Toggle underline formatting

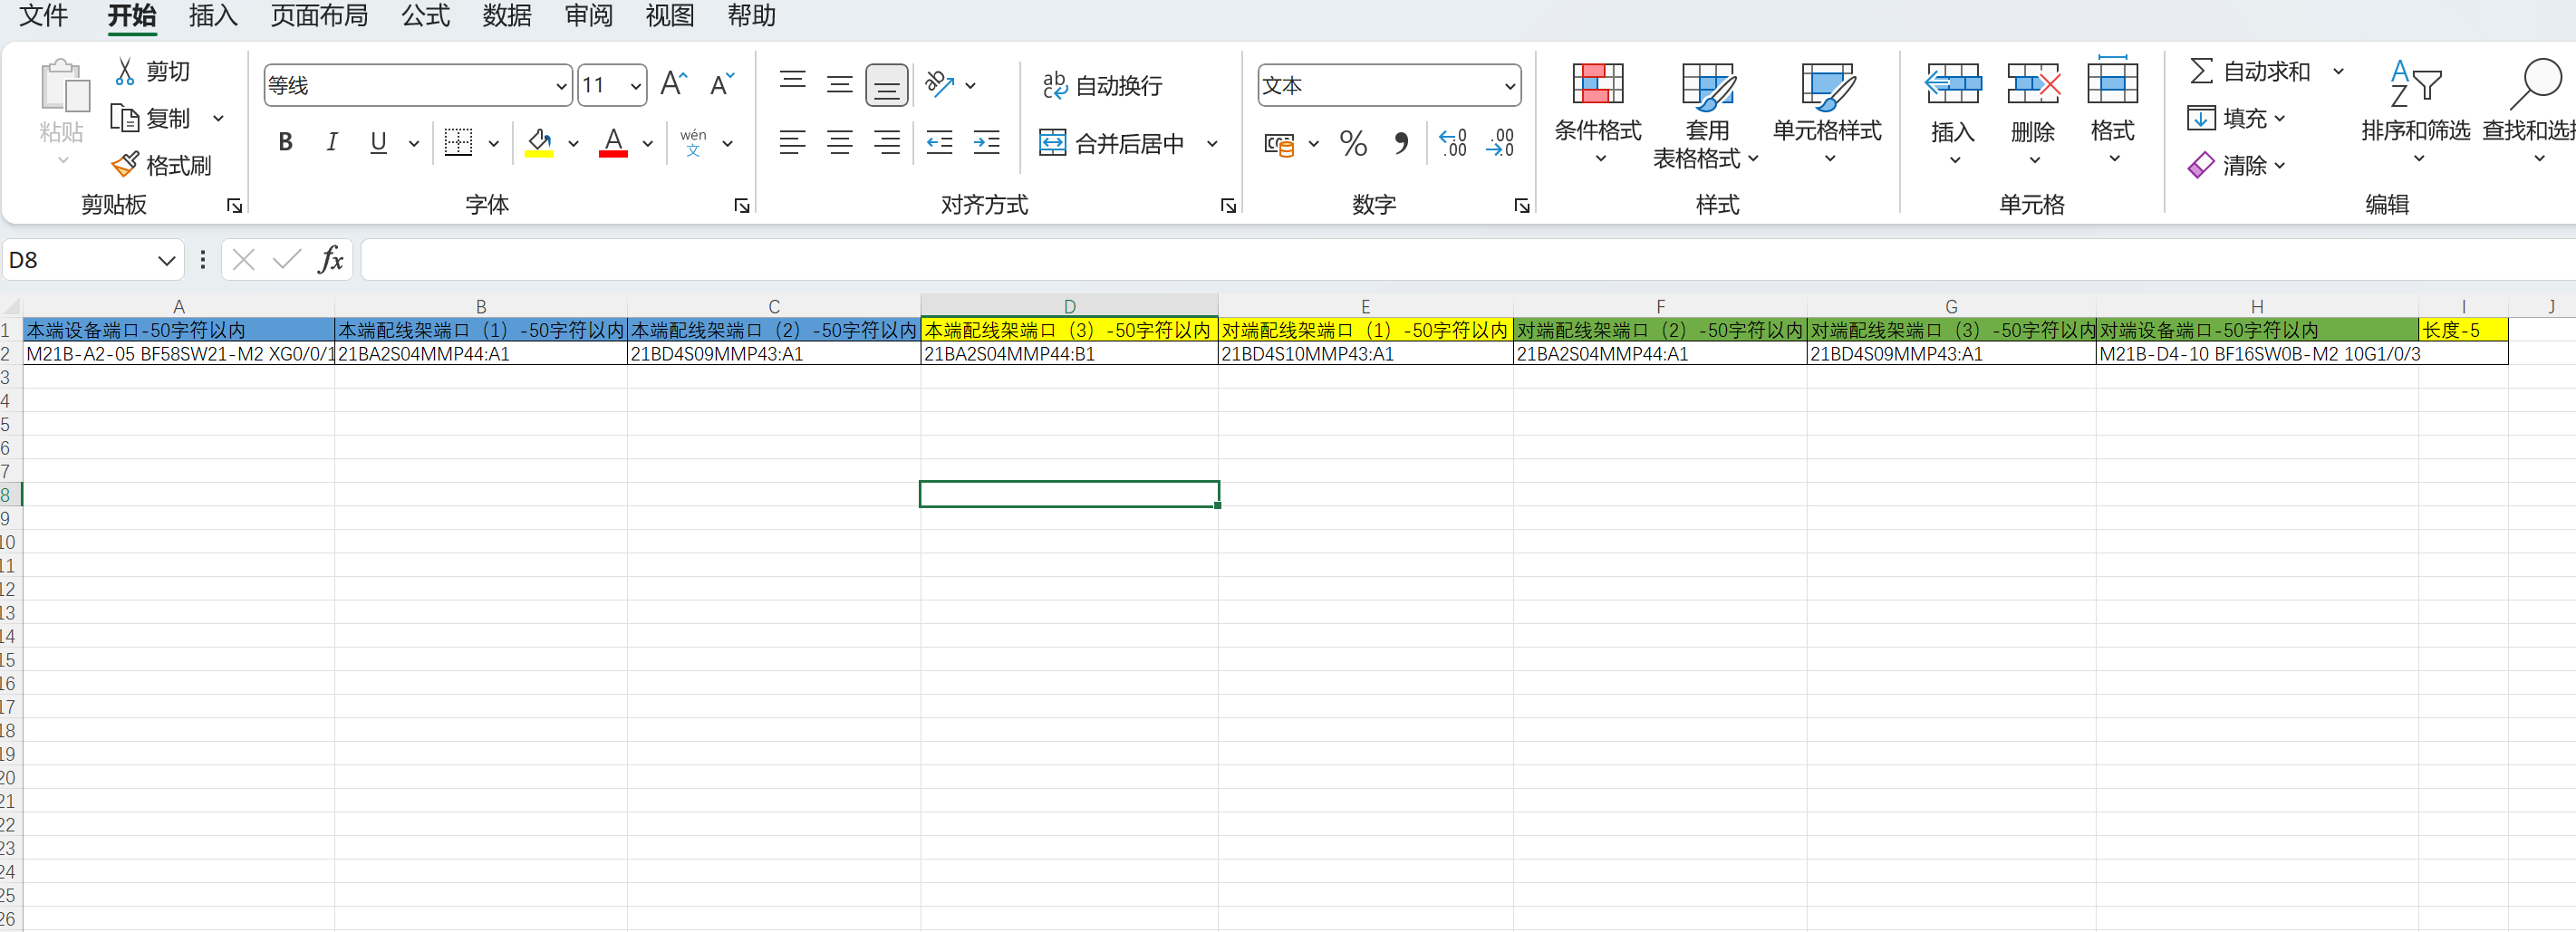click(x=378, y=143)
